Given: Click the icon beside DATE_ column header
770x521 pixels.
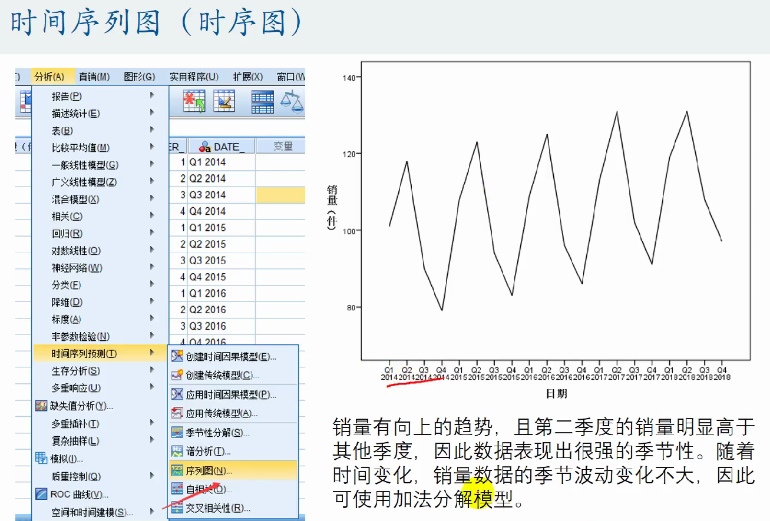Looking at the screenshot, I should [206, 147].
